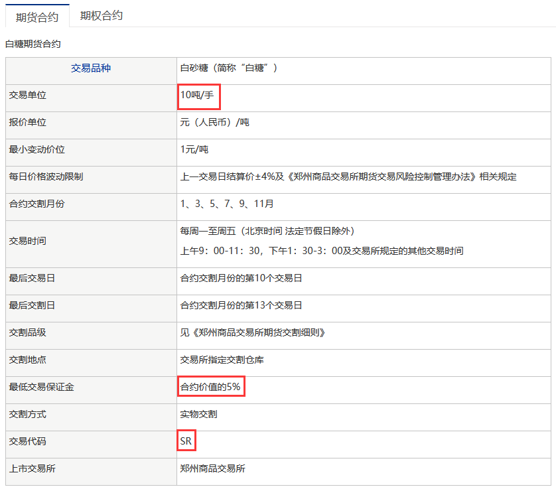Click the 元(人民币)/吨 quote unit value
Viewport: 556px width, 489px height.
pos(214,123)
